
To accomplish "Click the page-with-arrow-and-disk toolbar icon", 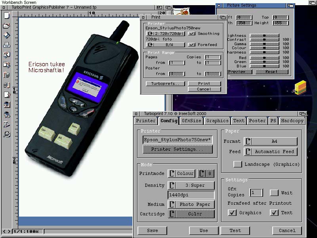I will coord(7,65).
